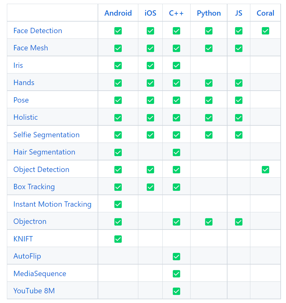Screen dimensions: 286x303
Task: Open the Pose solution link
Action: tap(21, 100)
